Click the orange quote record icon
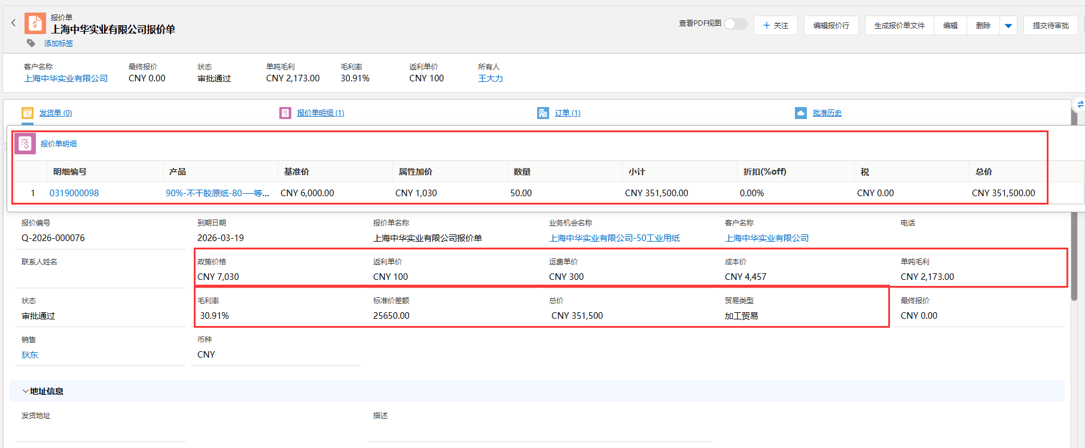This screenshot has width=1085, height=448. (35, 24)
